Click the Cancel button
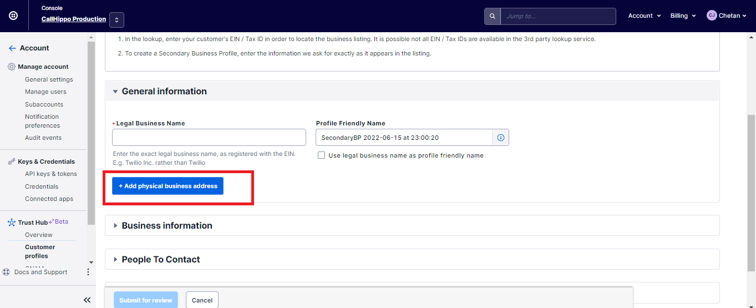 [x=202, y=300]
